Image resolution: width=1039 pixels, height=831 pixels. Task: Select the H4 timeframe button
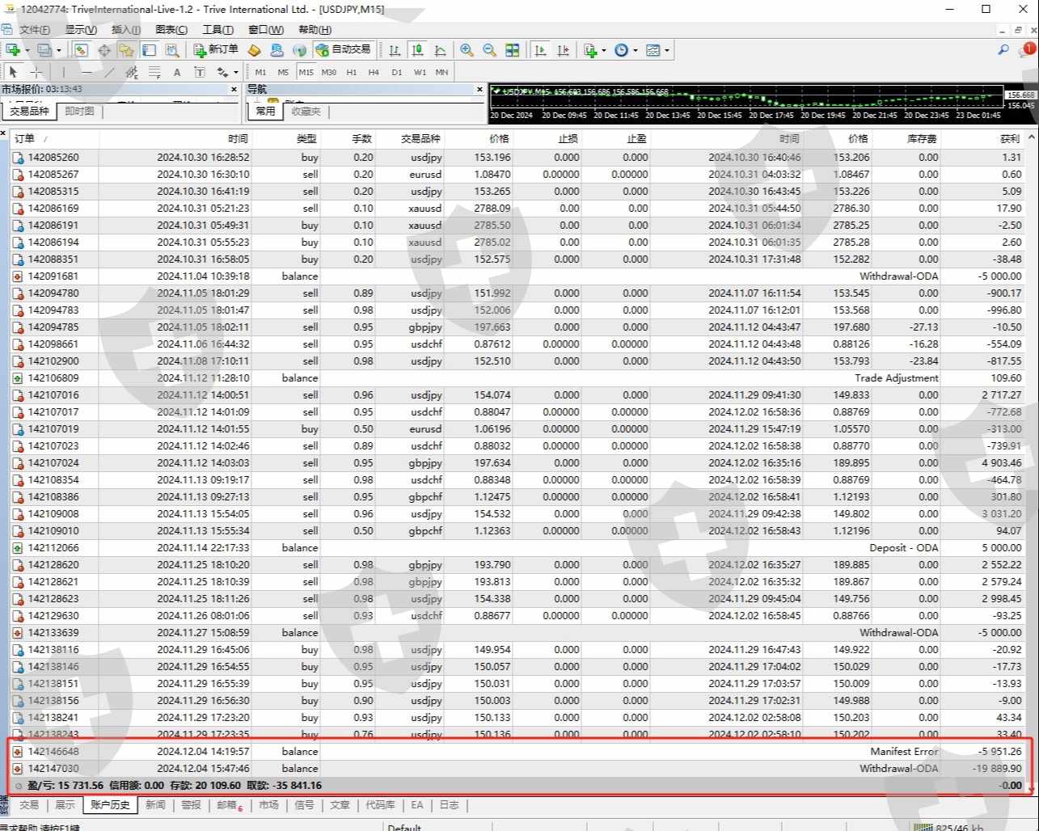374,72
